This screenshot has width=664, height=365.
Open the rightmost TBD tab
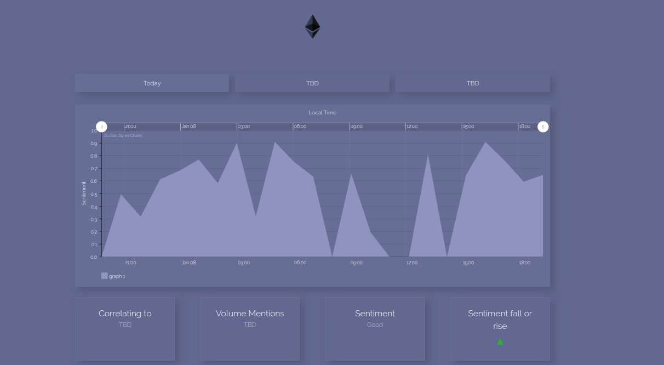point(473,83)
